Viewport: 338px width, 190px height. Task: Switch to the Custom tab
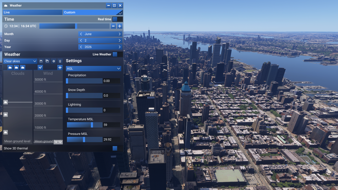point(93,12)
